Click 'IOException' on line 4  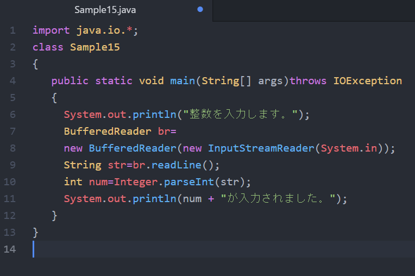[x=368, y=81]
